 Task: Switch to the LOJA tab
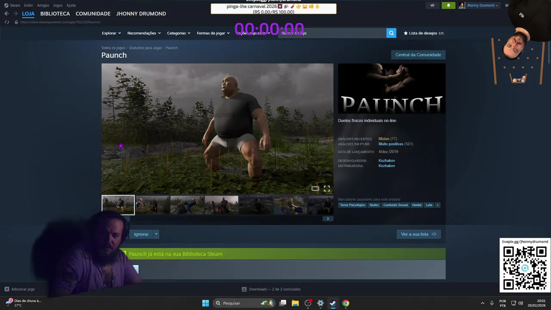(x=28, y=14)
